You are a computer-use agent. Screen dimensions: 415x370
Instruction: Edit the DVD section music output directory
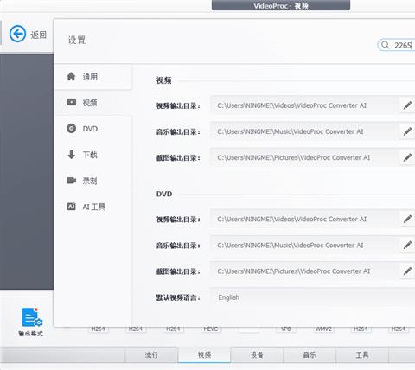[x=407, y=246]
